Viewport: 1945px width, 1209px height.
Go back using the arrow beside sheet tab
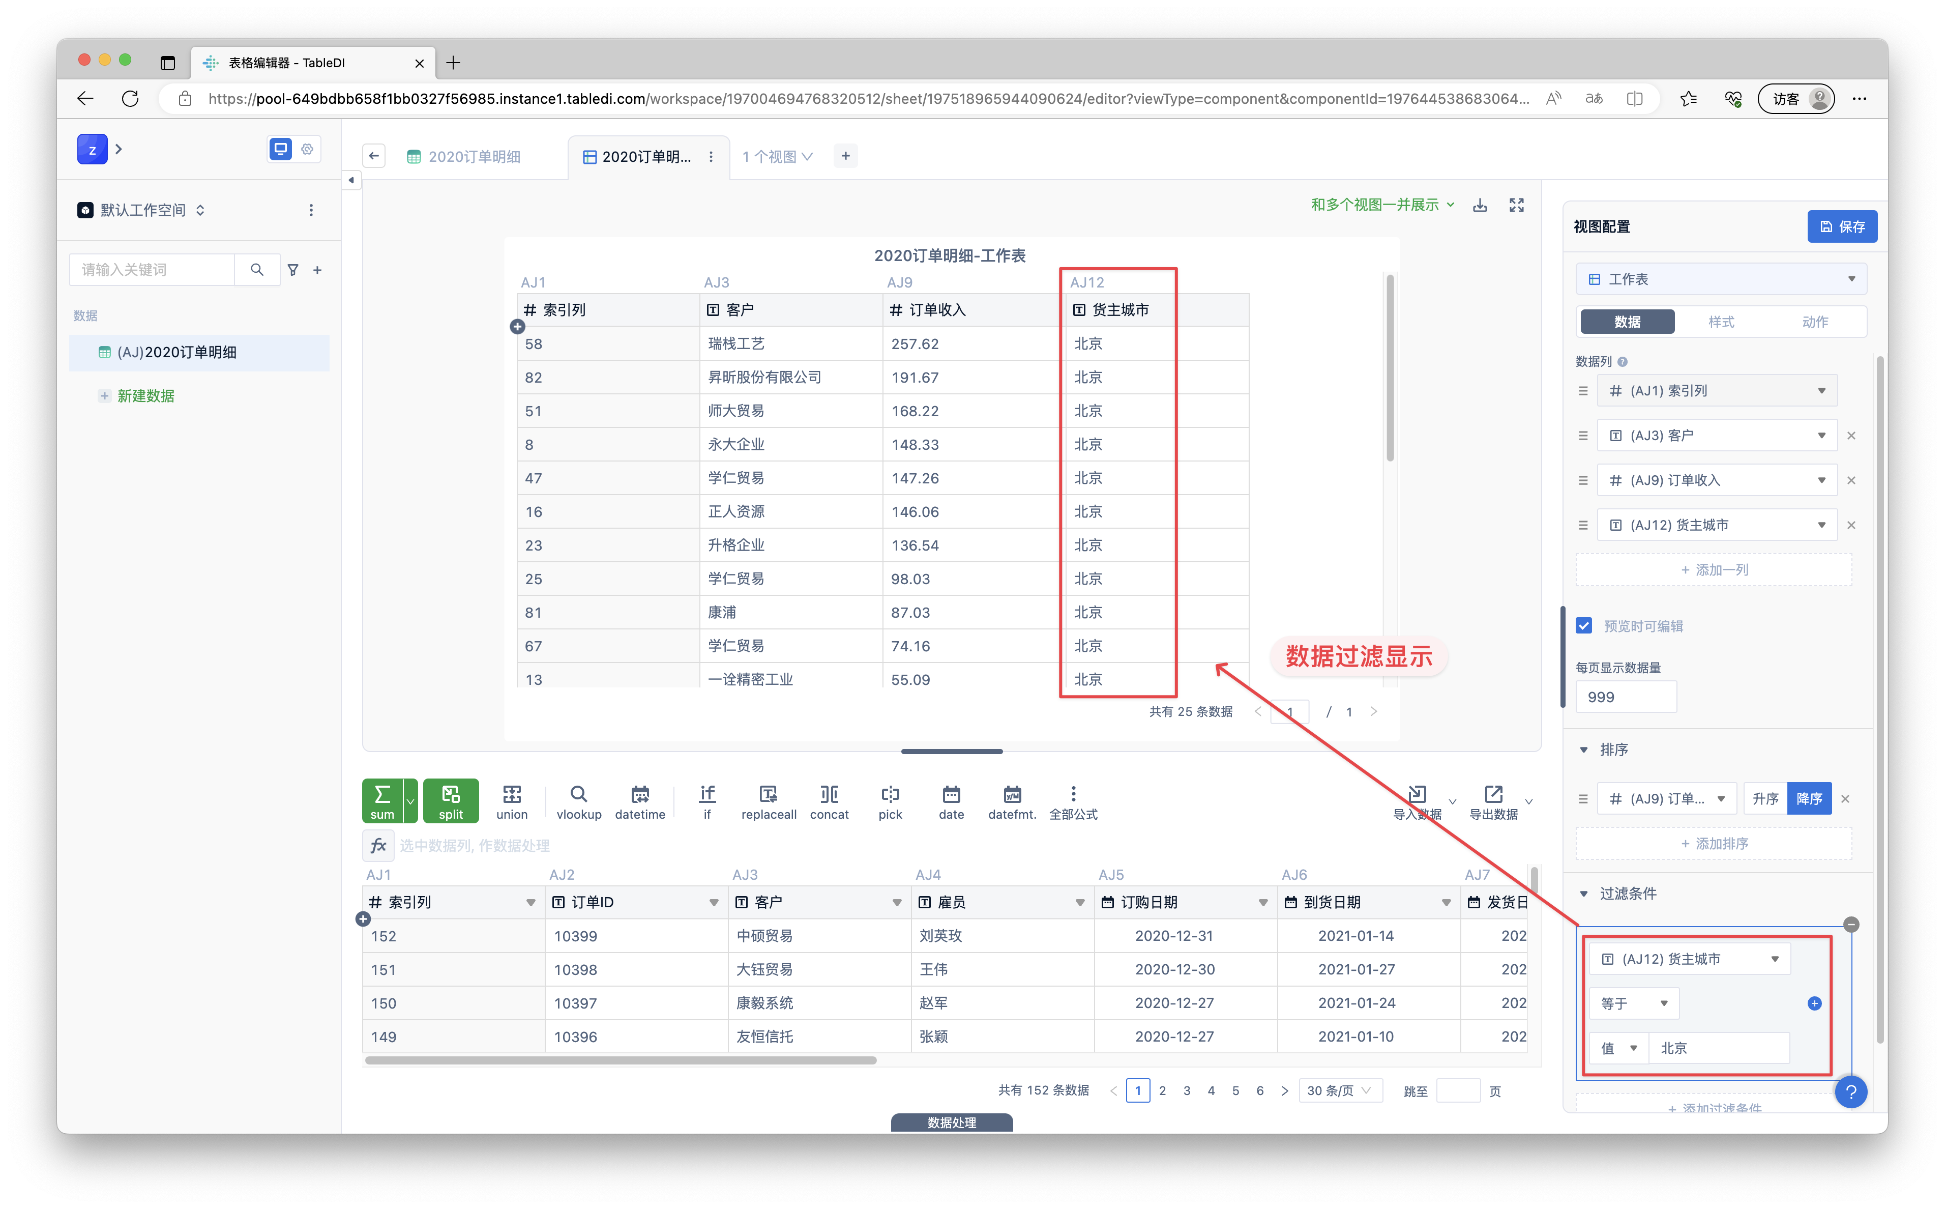tap(374, 156)
